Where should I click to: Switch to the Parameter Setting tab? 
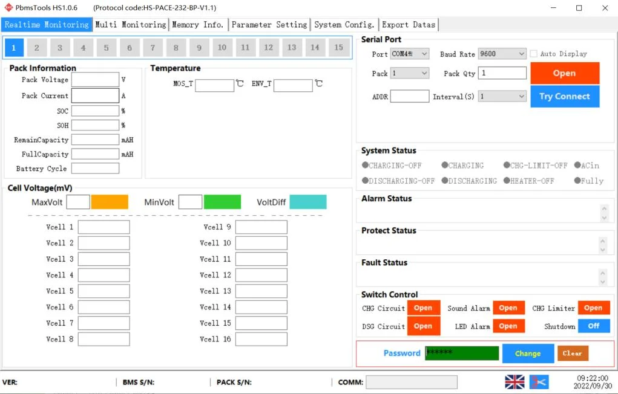tap(269, 25)
